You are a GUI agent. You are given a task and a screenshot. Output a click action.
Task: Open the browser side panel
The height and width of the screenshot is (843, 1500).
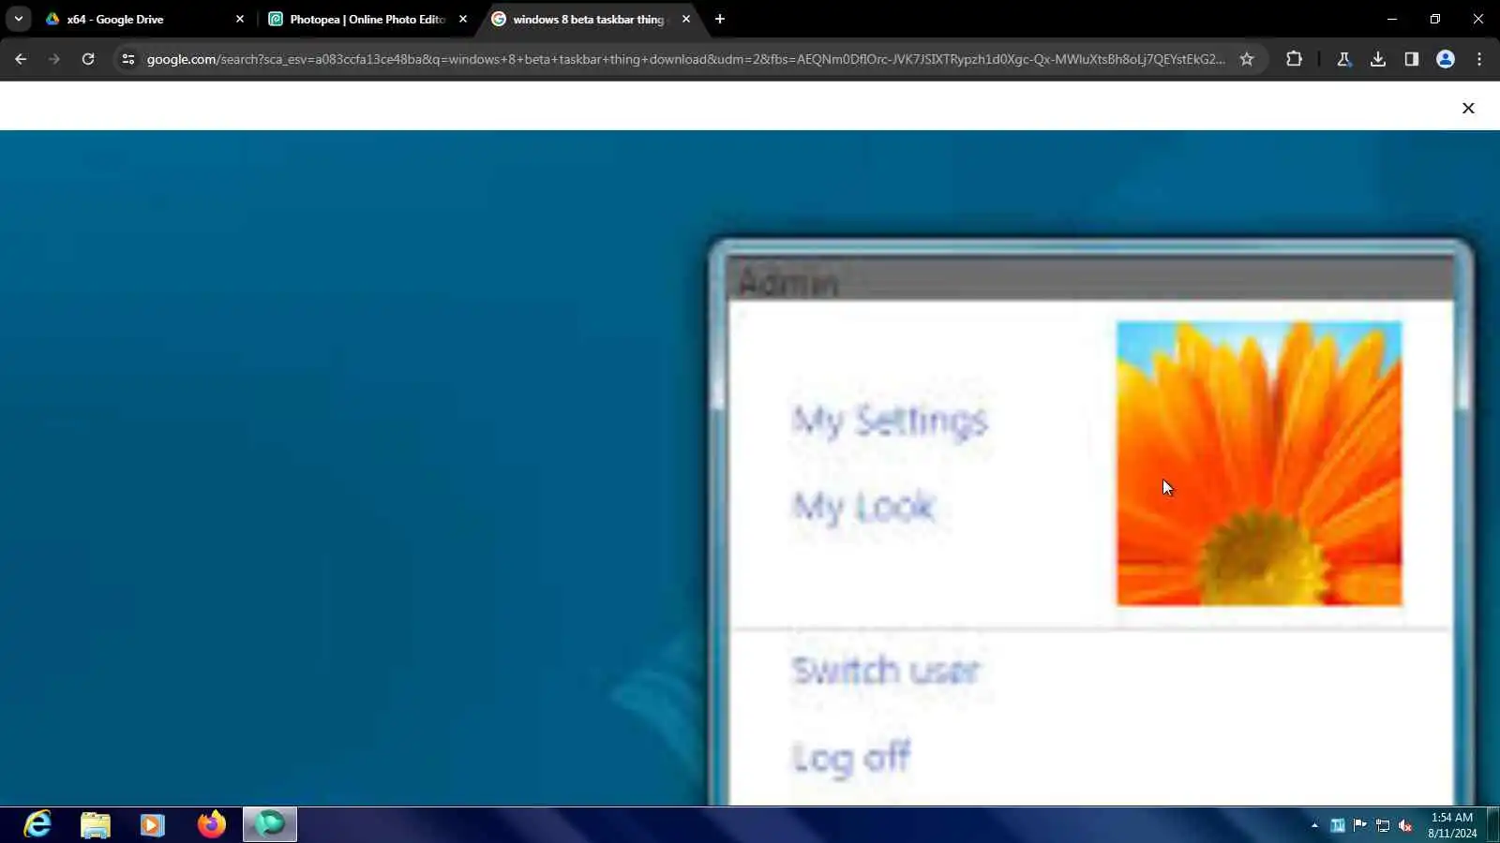1412,59
